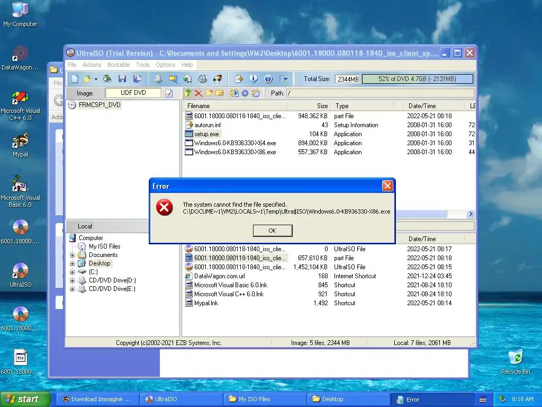Click the red X Delete icon
Screen dimensions: 542x407
pos(198,93)
